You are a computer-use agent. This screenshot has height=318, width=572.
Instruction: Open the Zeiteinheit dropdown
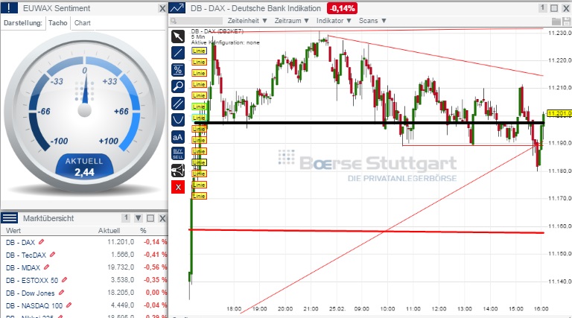[247, 21]
